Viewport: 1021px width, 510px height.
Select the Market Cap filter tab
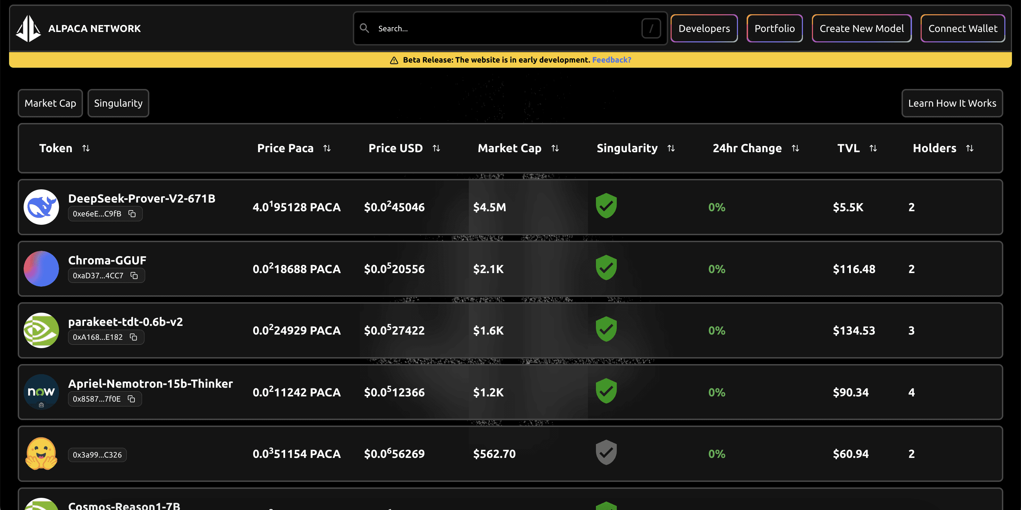[x=50, y=103]
